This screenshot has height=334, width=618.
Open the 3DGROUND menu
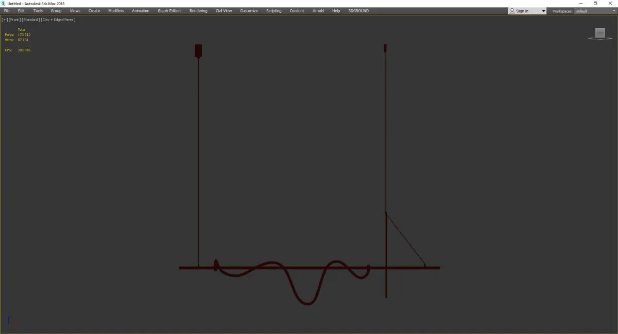click(x=358, y=11)
